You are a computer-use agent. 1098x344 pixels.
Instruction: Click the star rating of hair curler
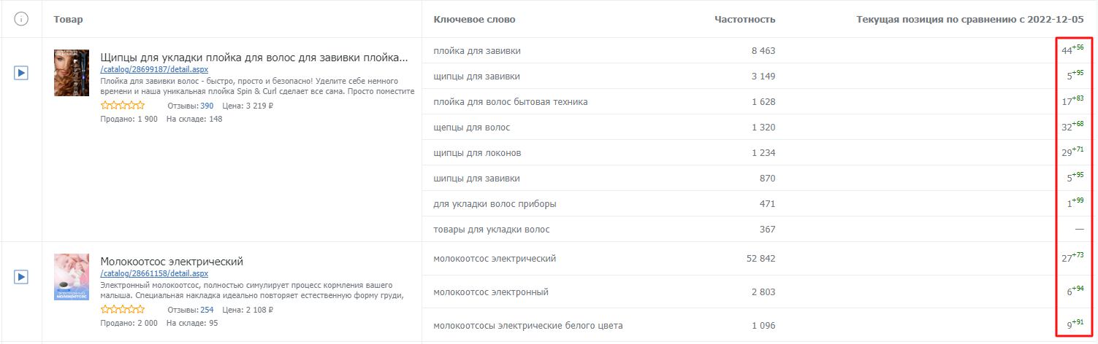123,106
